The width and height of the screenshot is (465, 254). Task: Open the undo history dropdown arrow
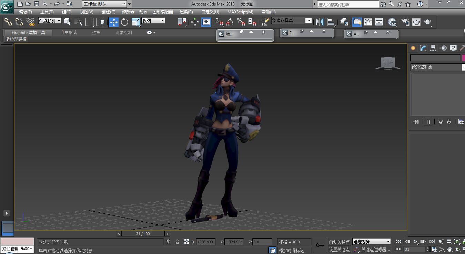(x=51, y=4)
